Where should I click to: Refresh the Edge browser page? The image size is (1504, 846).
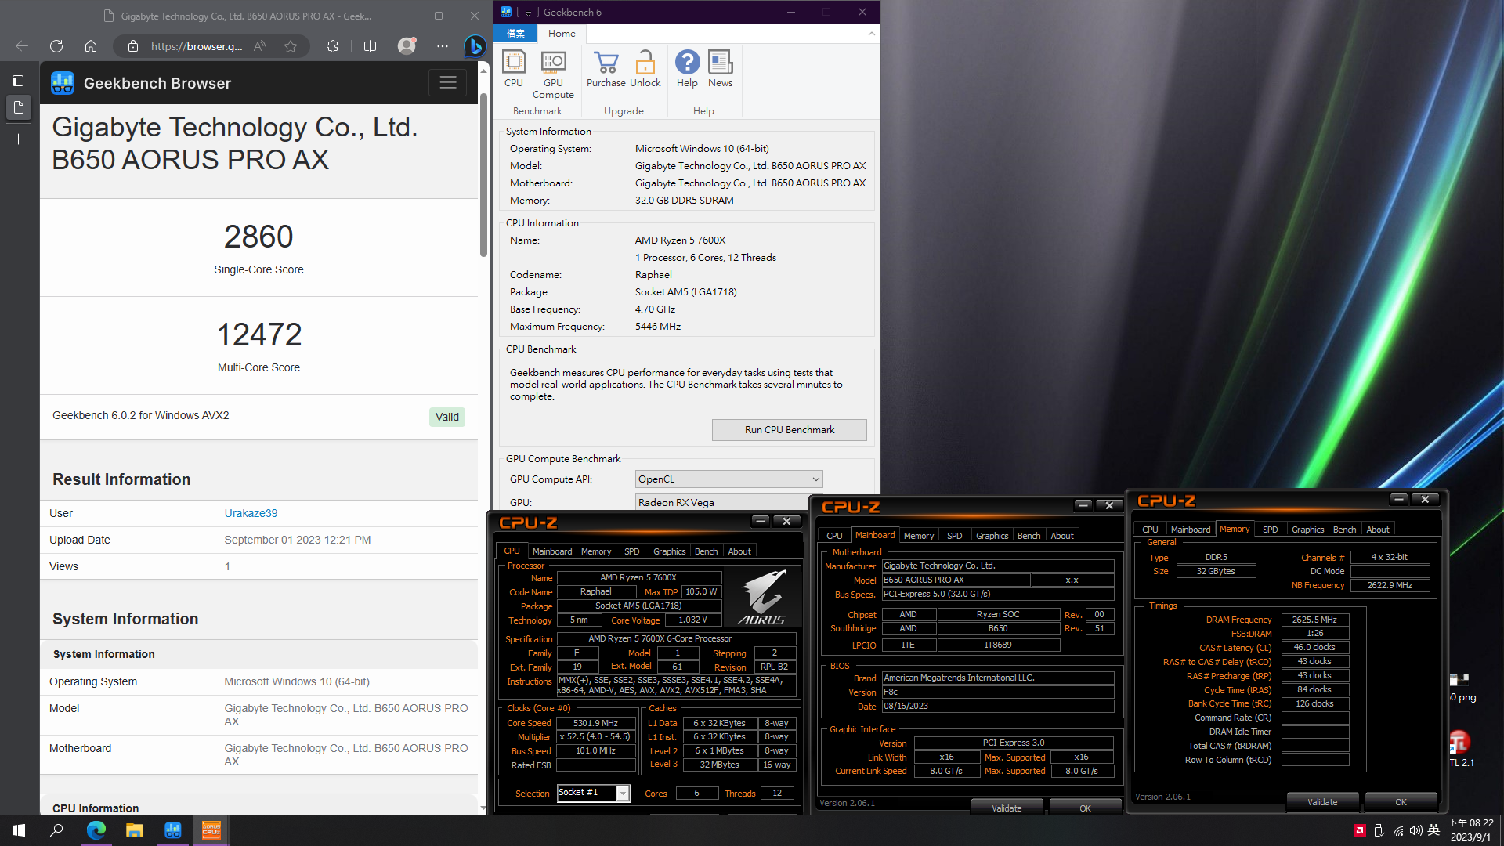pos(56,46)
